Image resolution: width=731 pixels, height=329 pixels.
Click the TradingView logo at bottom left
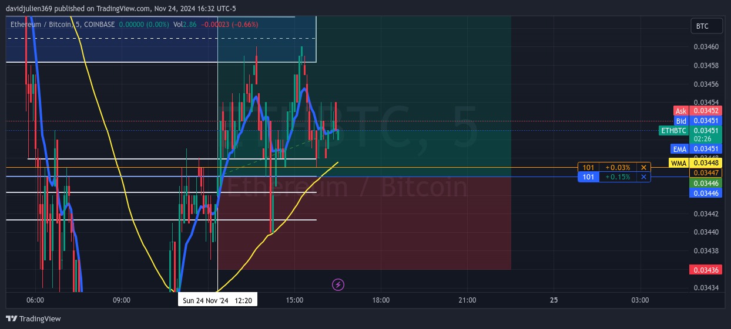click(x=33, y=318)
